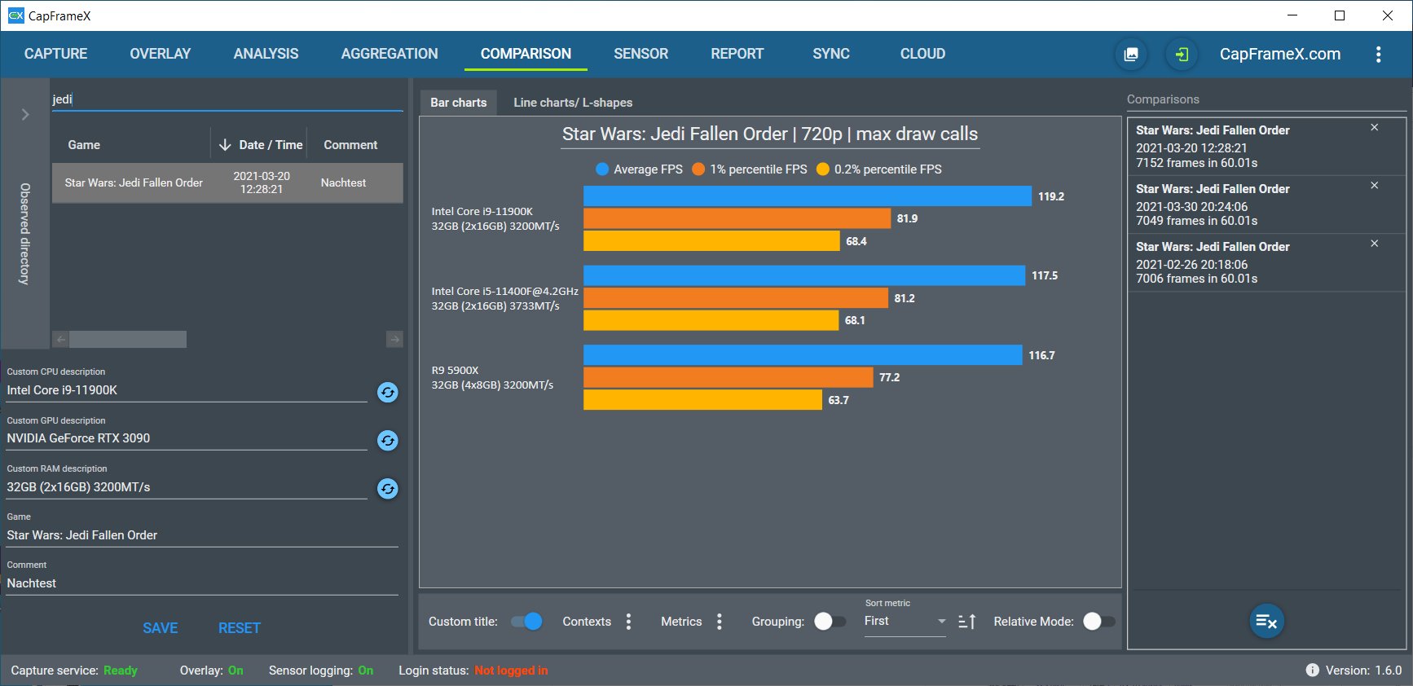Image resolution: width=1413 pixels, height=686 pixels.
Task: Open the Metrics options menu
Action: coord(719,622)
